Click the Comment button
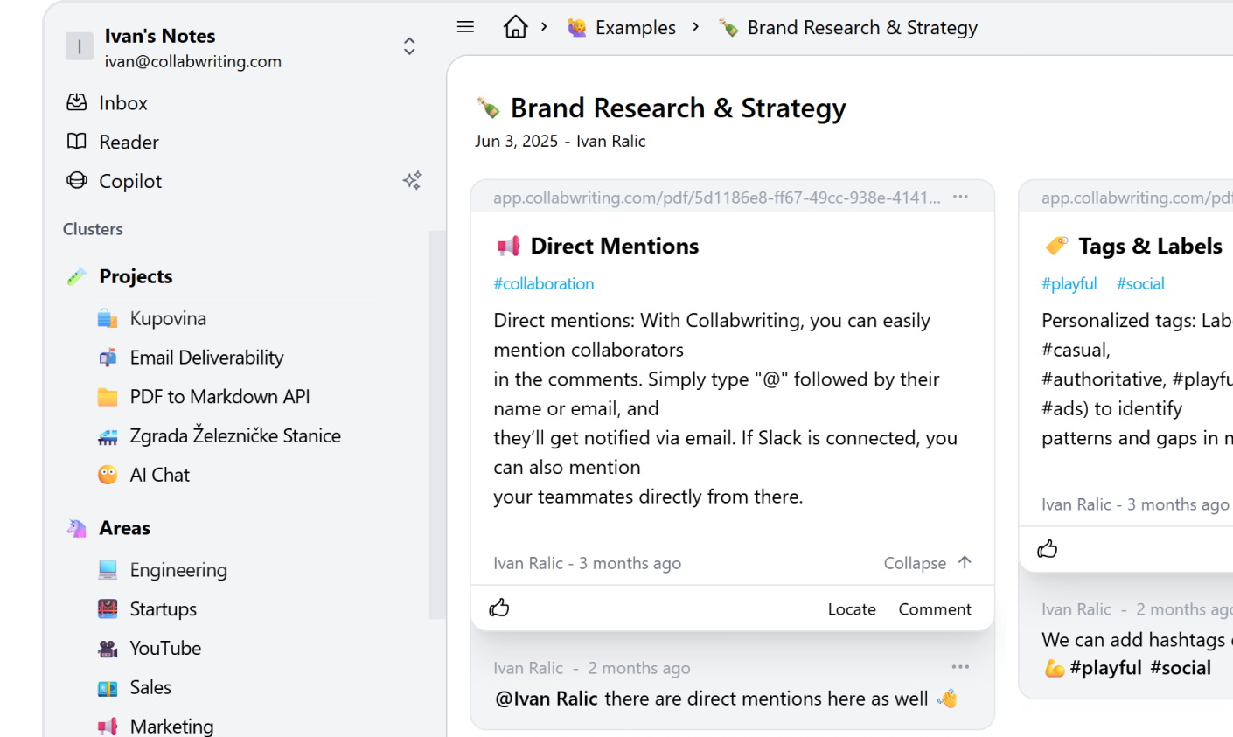The width and height of the screenshot is (1233, 737). (934, 609)
